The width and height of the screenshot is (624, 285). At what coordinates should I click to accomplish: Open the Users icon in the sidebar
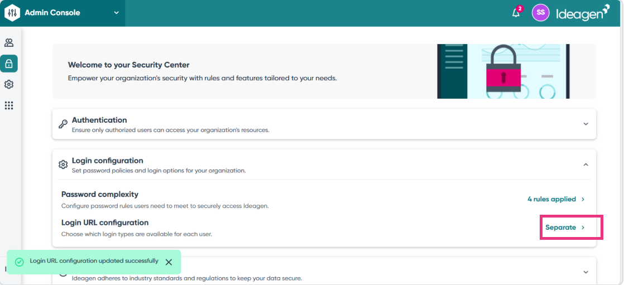tap(9, 42)
